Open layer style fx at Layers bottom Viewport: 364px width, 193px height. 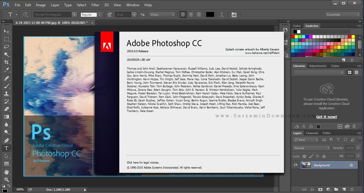click(312, 189)
